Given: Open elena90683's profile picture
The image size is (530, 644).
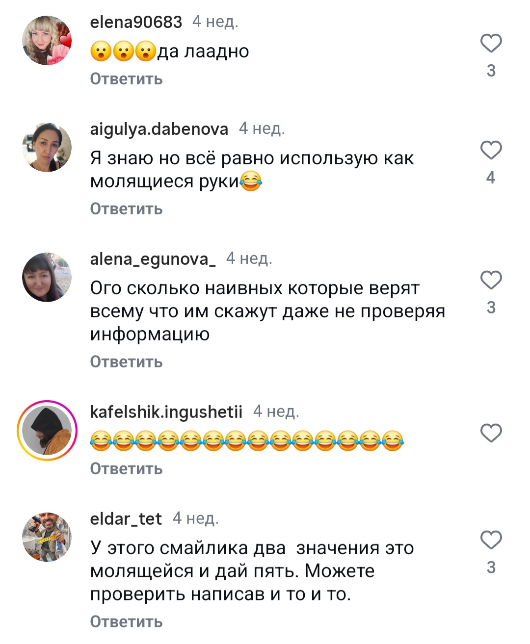Looking at the screenshot, I should point(47,41).
